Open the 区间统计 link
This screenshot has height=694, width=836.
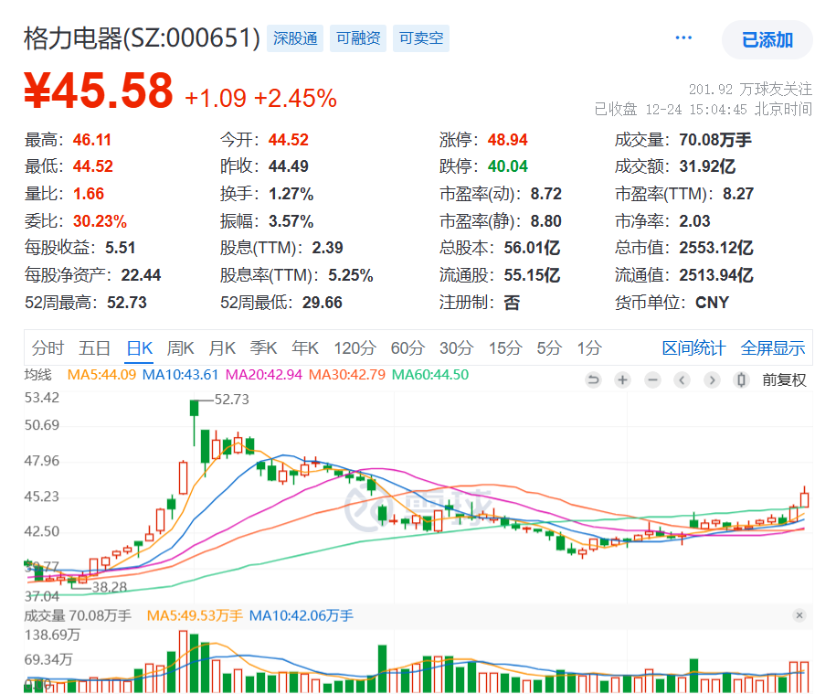coord(693,348)
